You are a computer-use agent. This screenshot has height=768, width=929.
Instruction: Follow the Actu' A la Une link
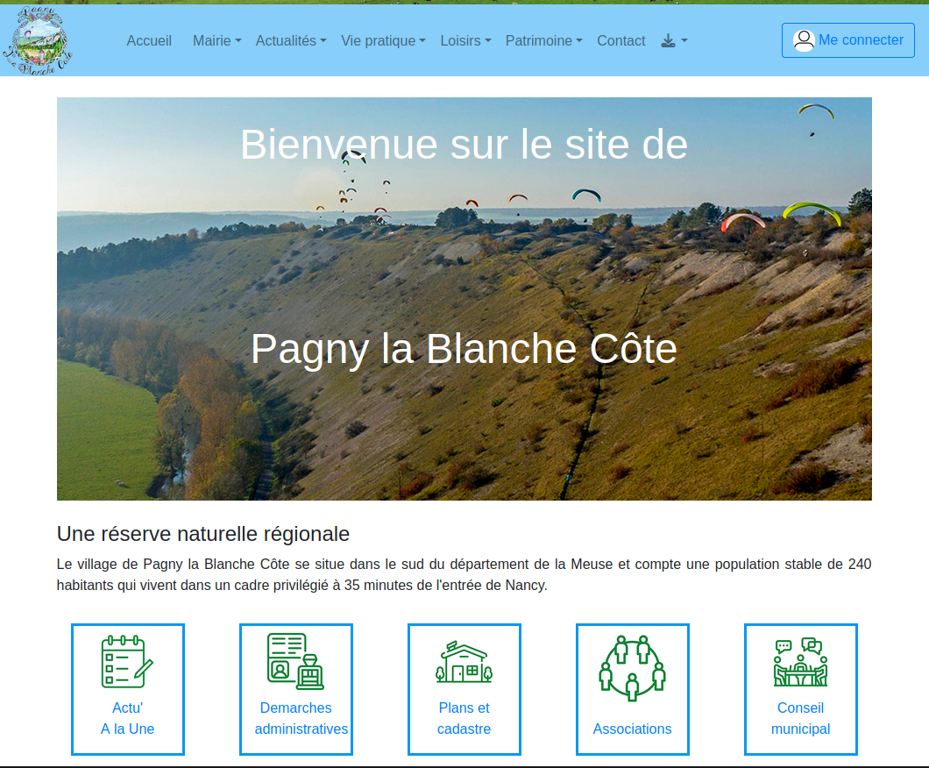[x=128, y=718]
